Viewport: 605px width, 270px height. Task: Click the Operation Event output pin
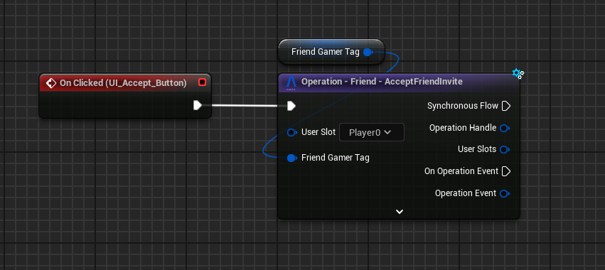(505, 194)
